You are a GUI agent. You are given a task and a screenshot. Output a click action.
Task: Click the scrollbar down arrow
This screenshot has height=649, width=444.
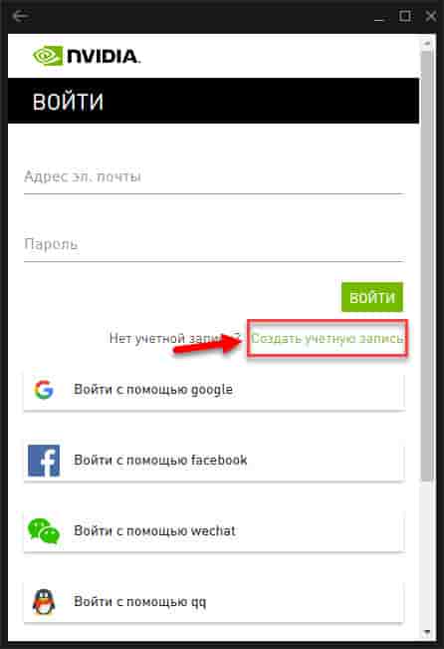(x=427, y=632)
